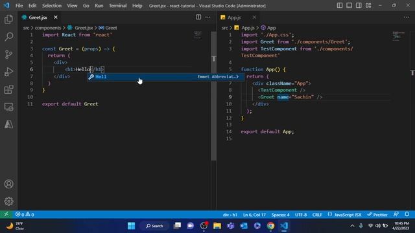
Task: Click components breadcrumb in Greet.jsx editor
Action: [x=48, y=28]
